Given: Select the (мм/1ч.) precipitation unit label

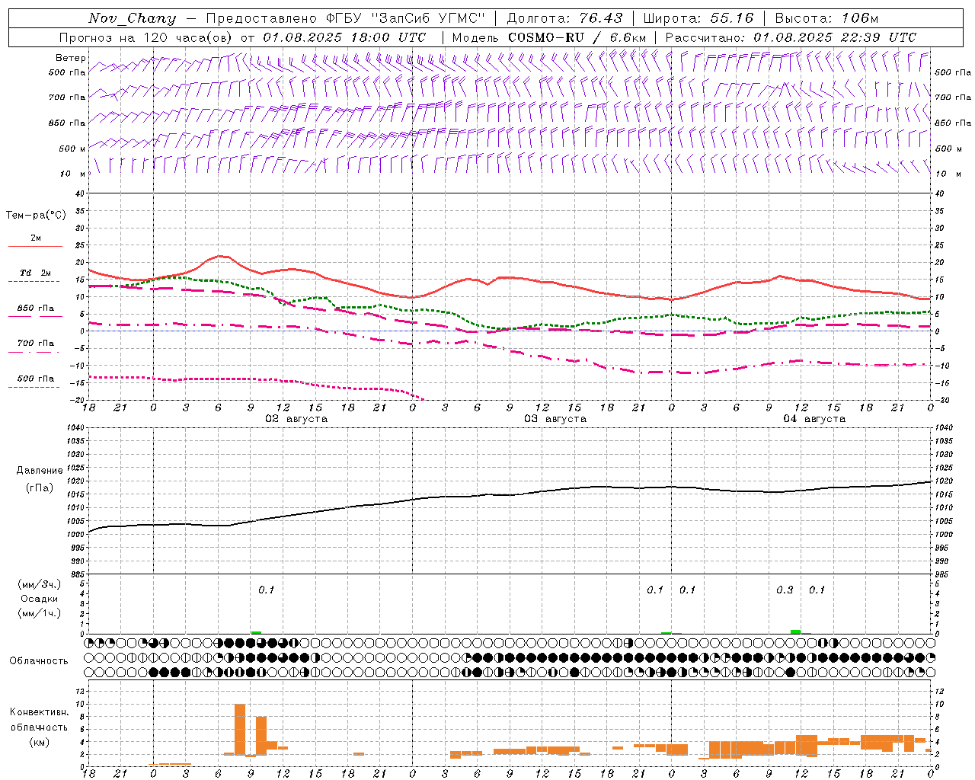Looking at the screenshot, I should pyautogui.click(x=39, y=613).
